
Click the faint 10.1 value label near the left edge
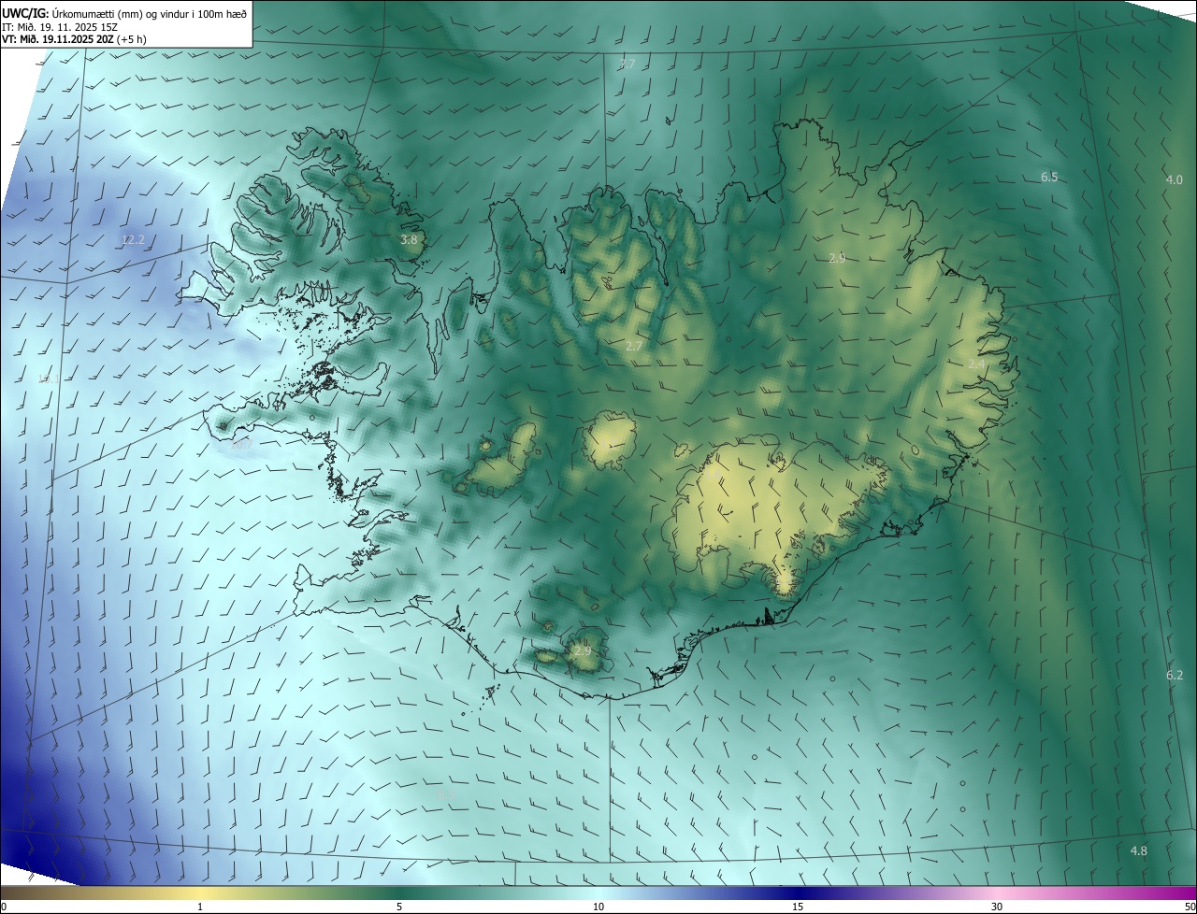tap(49, 379)
